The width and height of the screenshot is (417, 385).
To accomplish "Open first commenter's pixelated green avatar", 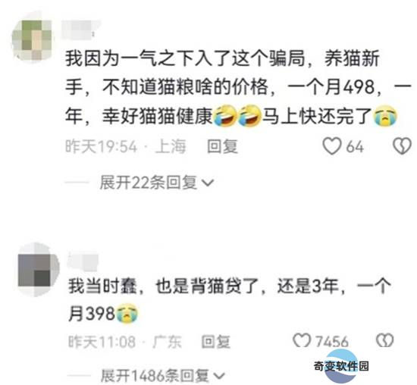I will tap(32, 39).
